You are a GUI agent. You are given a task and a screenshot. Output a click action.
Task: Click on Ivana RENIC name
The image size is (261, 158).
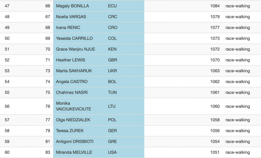tap(68, 28)
